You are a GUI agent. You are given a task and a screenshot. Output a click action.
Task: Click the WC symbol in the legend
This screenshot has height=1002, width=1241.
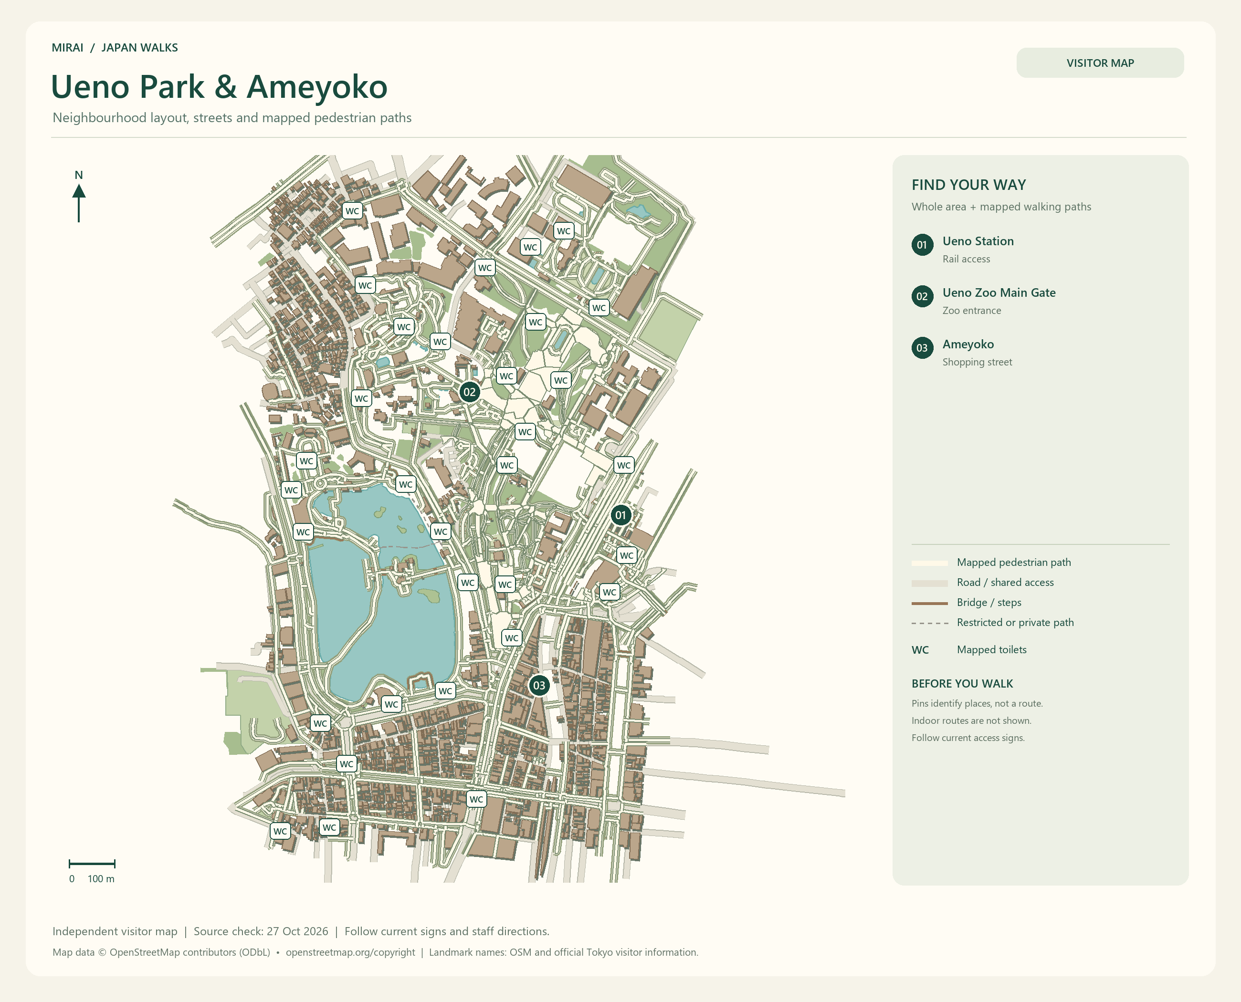click(920, 650)
